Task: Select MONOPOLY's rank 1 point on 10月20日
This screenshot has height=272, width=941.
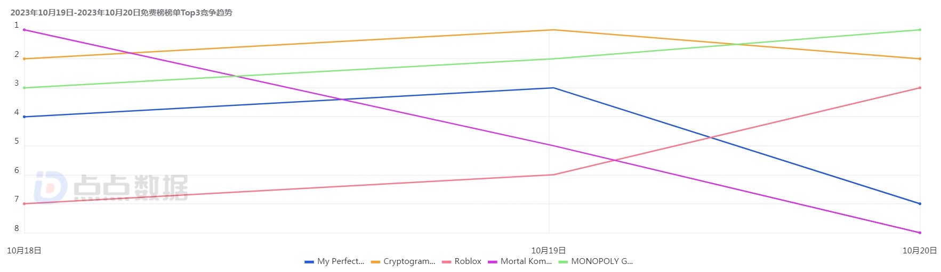Action: coord(920,30)
